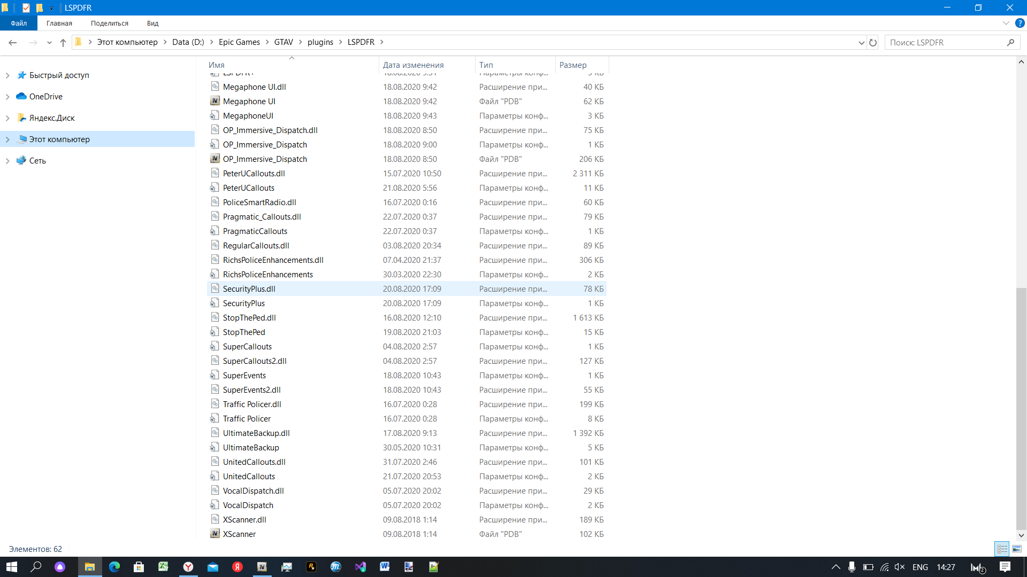Expand the Быстрый доступ tree node
Viewport: 1027px width, 577px height.
[7, 75]
